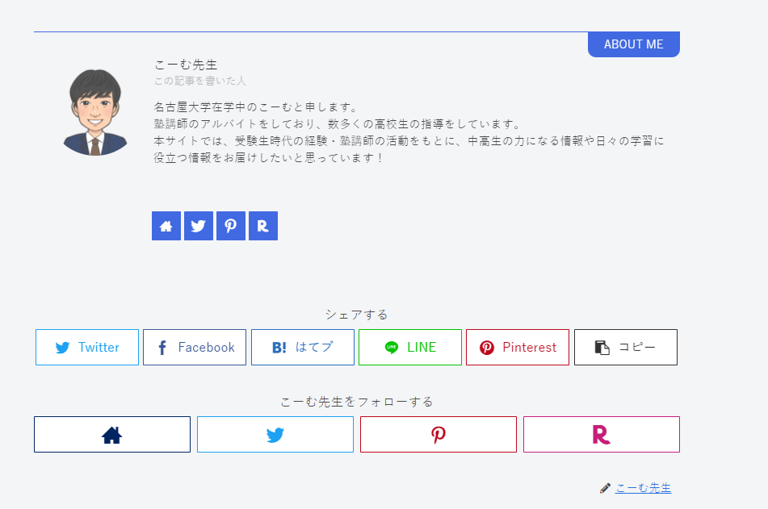
Task: Click the こーむ先生 author link at bottom
Action: coord(643,488)
